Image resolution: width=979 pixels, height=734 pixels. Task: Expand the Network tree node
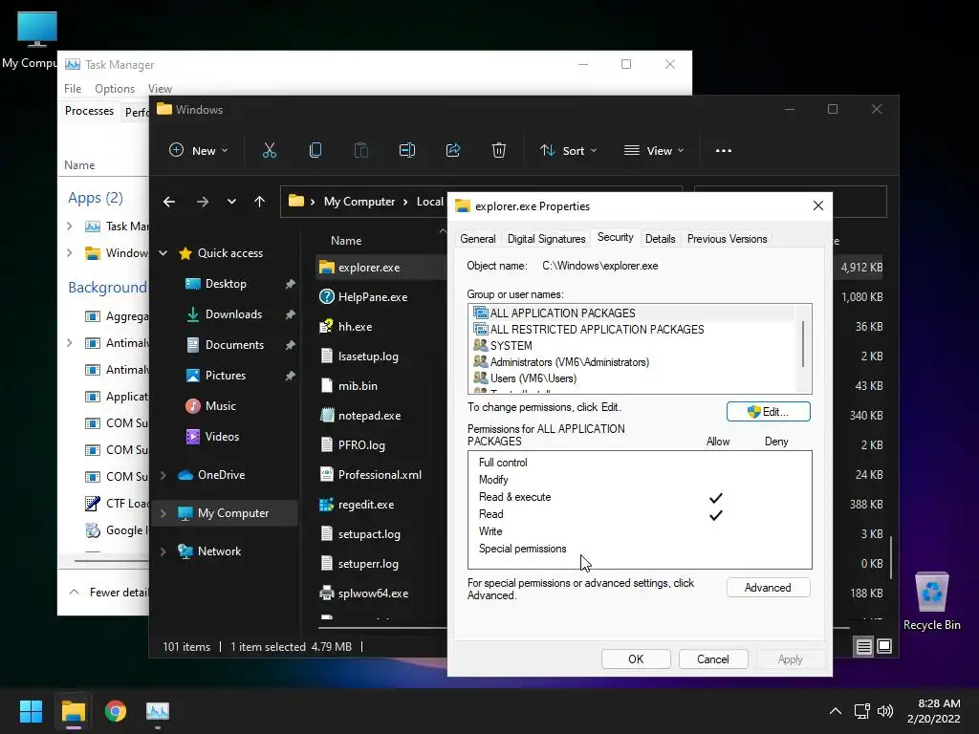pos(163,551)
